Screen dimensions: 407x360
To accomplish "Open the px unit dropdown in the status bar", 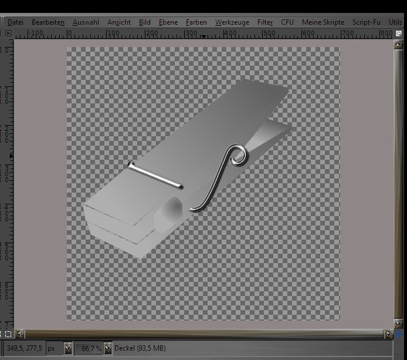I will [x=67, y=348].
